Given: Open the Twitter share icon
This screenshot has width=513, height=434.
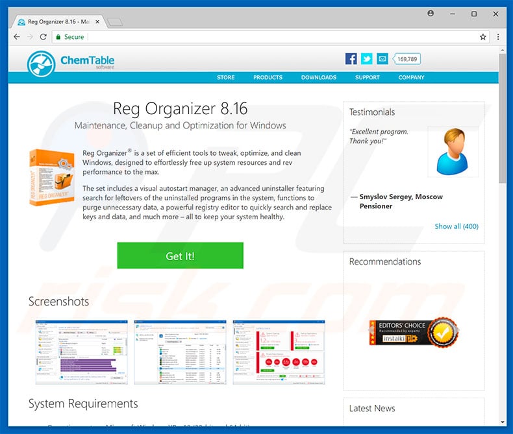Looking at the screenshot, I should point(367,59).
